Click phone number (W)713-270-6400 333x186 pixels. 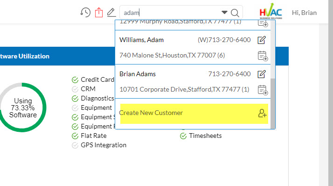click(x=224, y=40)
